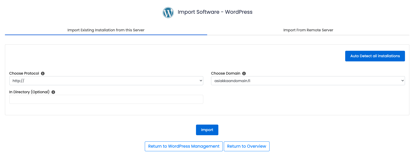Click Return to Overview button
The width and height of the screenshot is (412, 158).
point(247,146)
